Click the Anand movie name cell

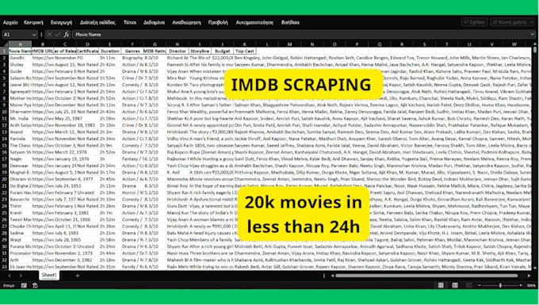(x=20, y=132)
